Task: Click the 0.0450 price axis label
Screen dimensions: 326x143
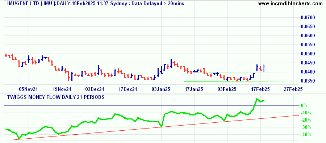Action: [308, 63]
